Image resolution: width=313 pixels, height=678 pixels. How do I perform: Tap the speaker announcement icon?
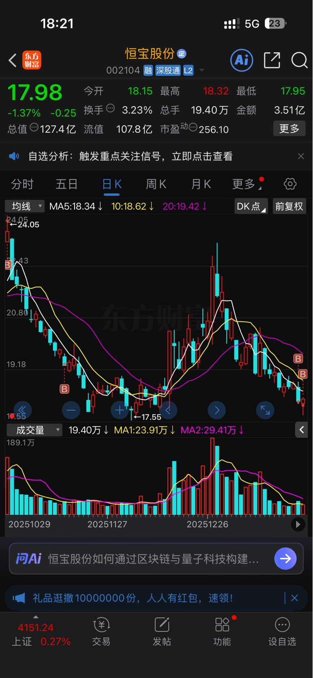(14, 156)
